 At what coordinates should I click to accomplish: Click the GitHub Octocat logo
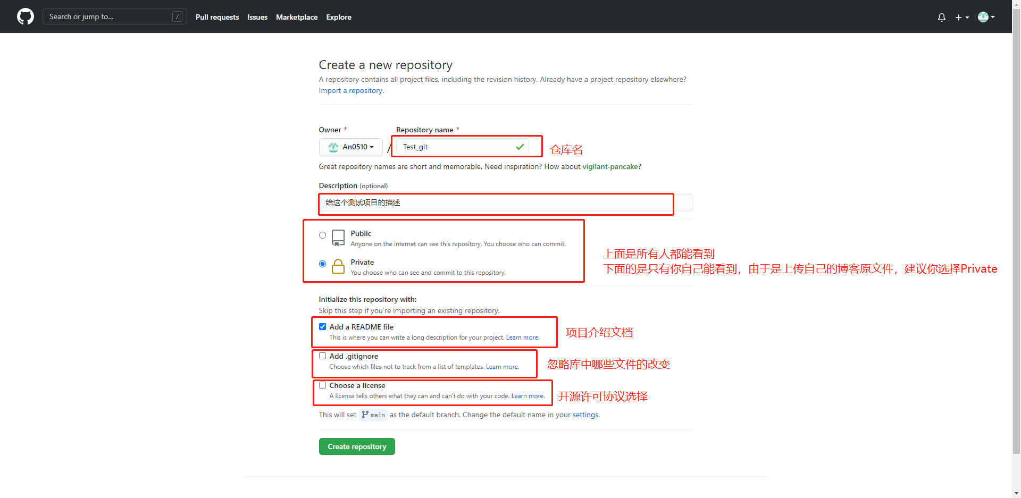(25, 16)
